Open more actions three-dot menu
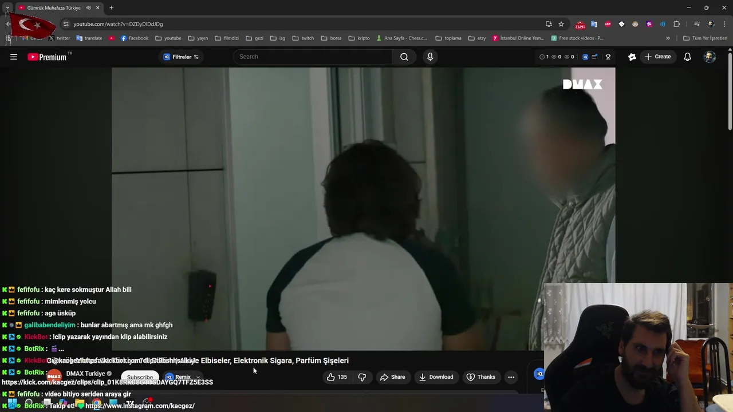Image resolution: width=733 pixels, height=412 pixels. [x=511, y=377]
